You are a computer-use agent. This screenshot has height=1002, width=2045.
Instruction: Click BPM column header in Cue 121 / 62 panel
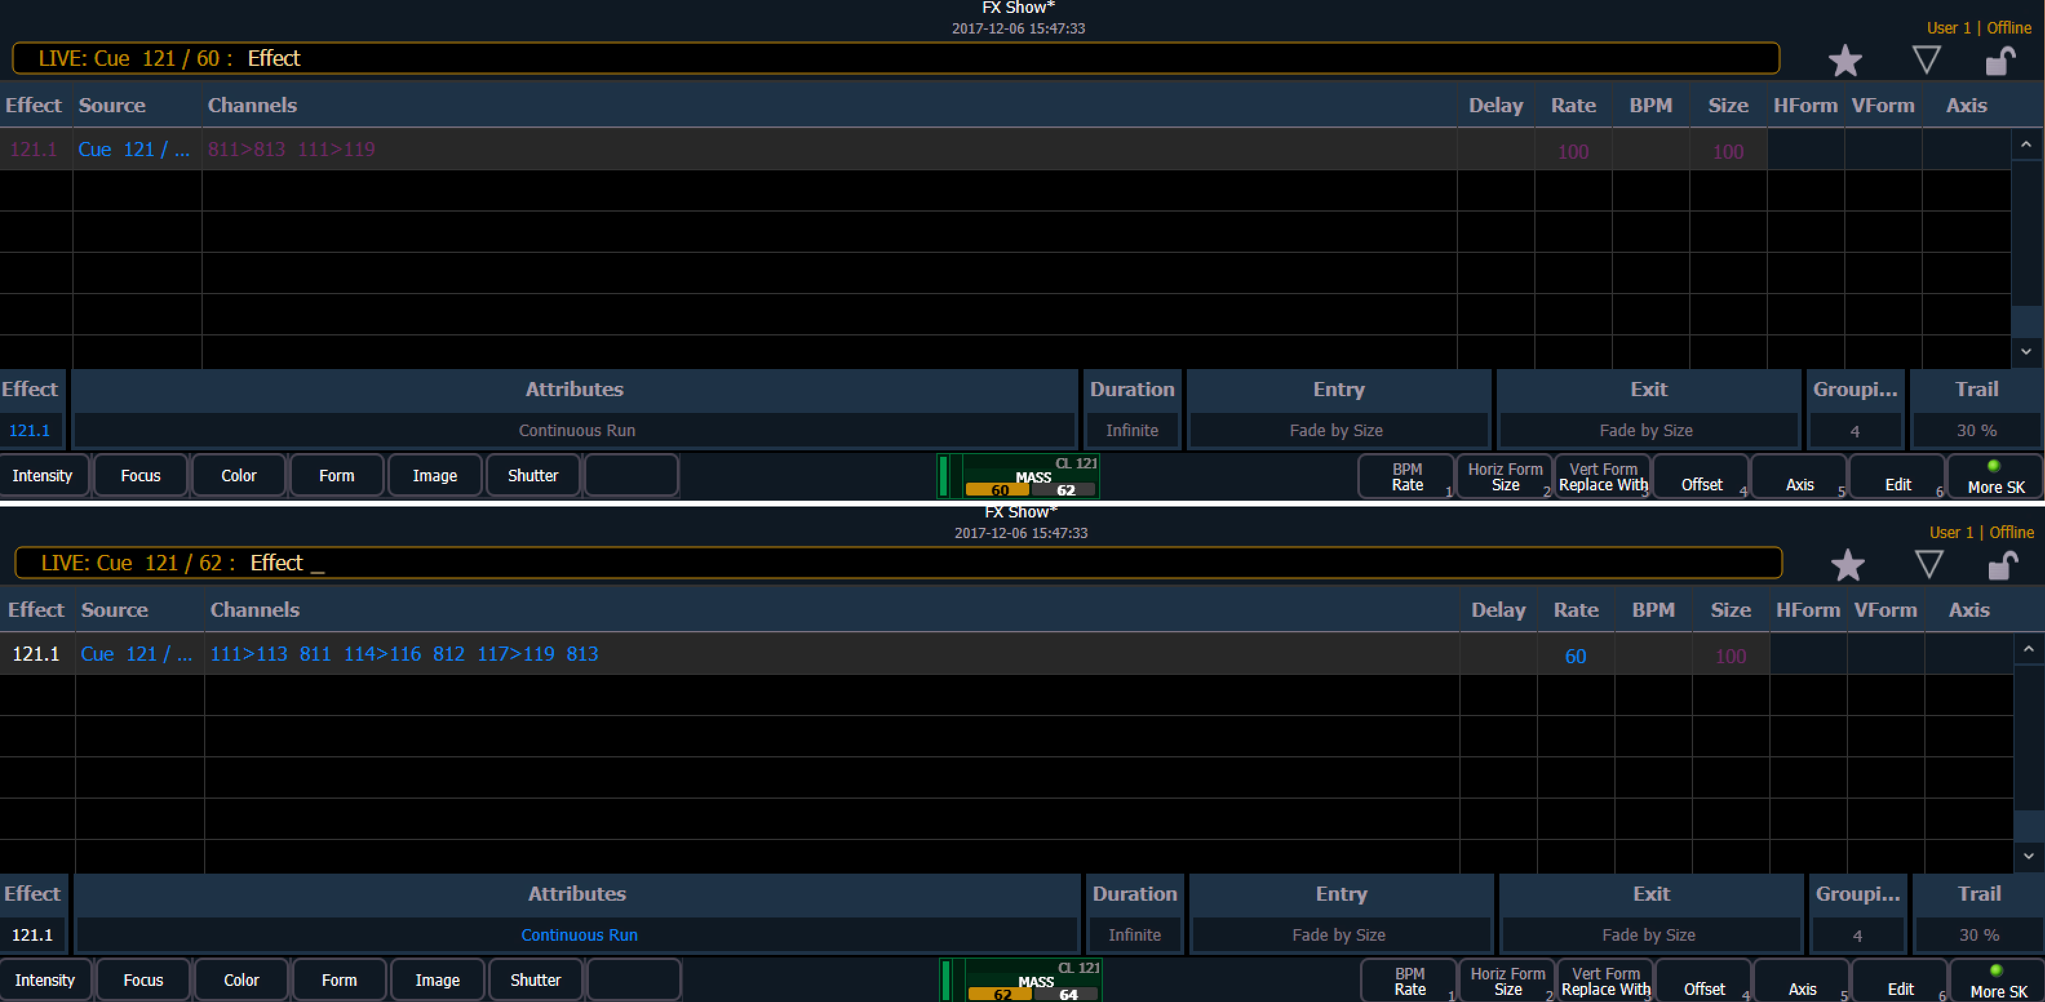pos(1654,609)
